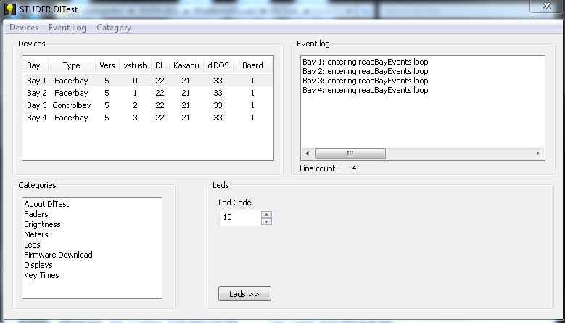Click 'Bay 1: entering readBayEvents loop' log line
Image resolution: width=565 pixels, height=323 pixels.
[365, 62]
